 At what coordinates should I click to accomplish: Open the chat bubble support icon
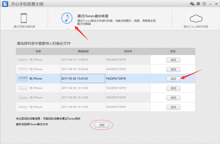[198, 4]
